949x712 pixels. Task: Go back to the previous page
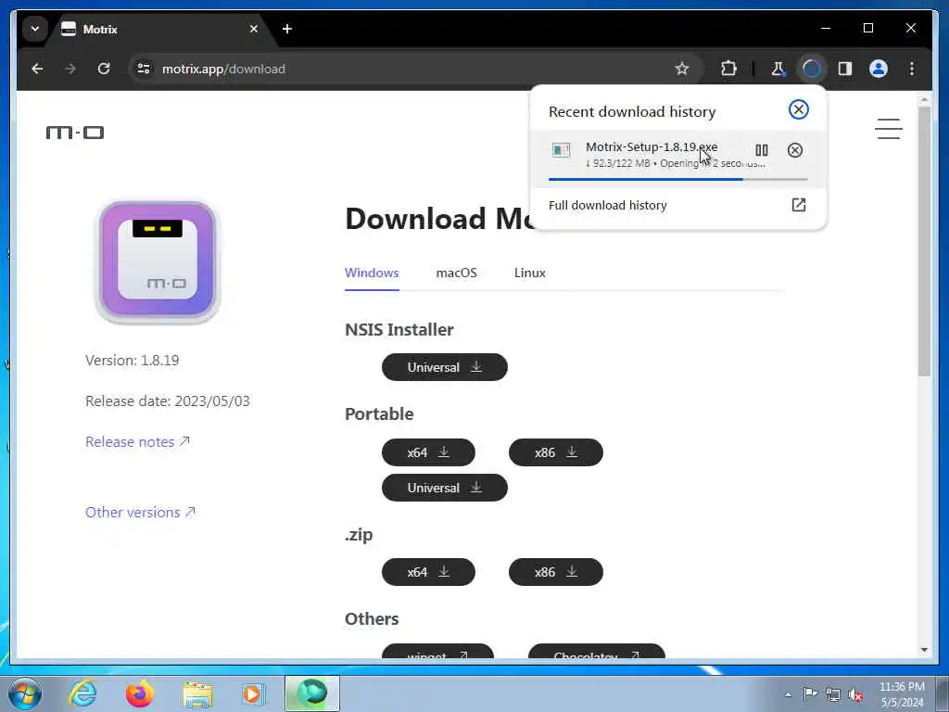(37, 69)
